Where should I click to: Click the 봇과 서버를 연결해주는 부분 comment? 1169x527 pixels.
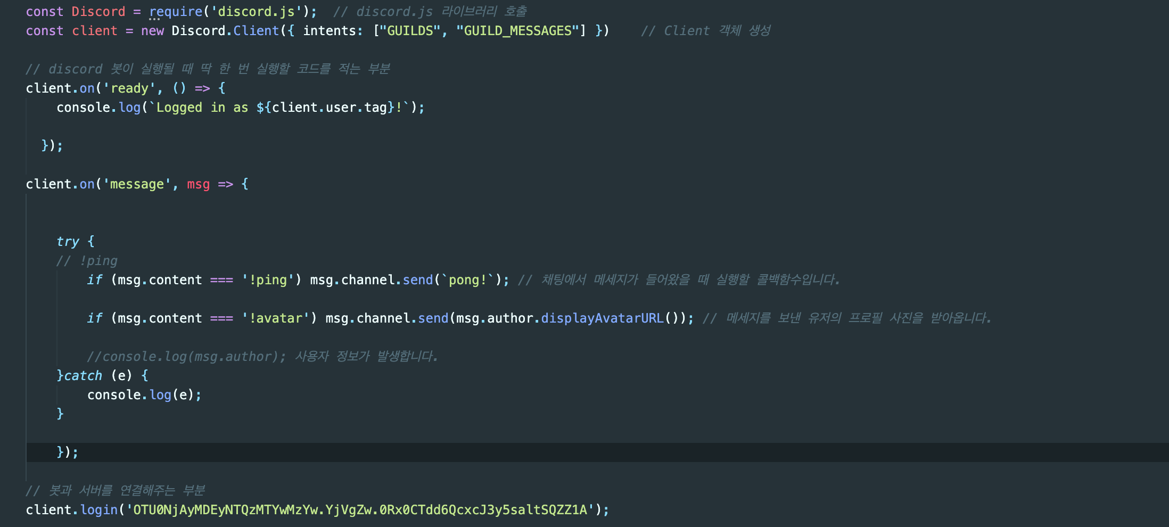(116, 491)
